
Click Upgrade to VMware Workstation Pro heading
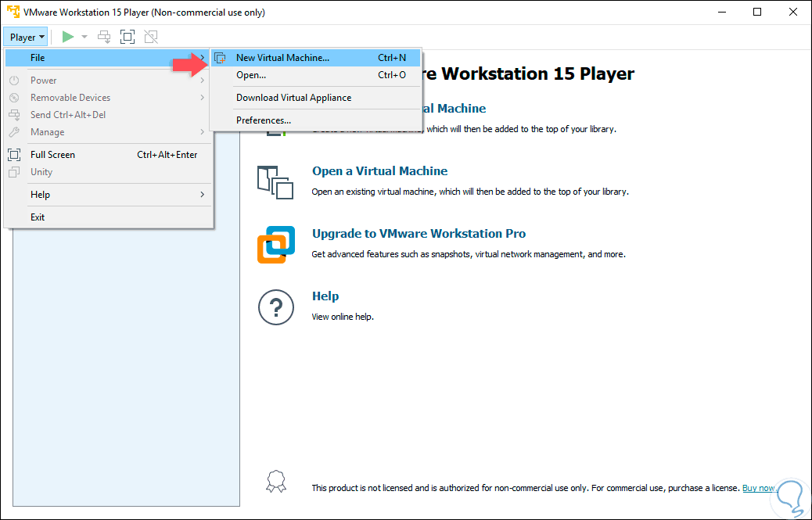[x=419, y=234]
